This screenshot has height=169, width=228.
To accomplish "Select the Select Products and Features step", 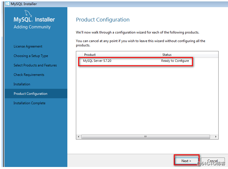I will click(x=35, y=65).
